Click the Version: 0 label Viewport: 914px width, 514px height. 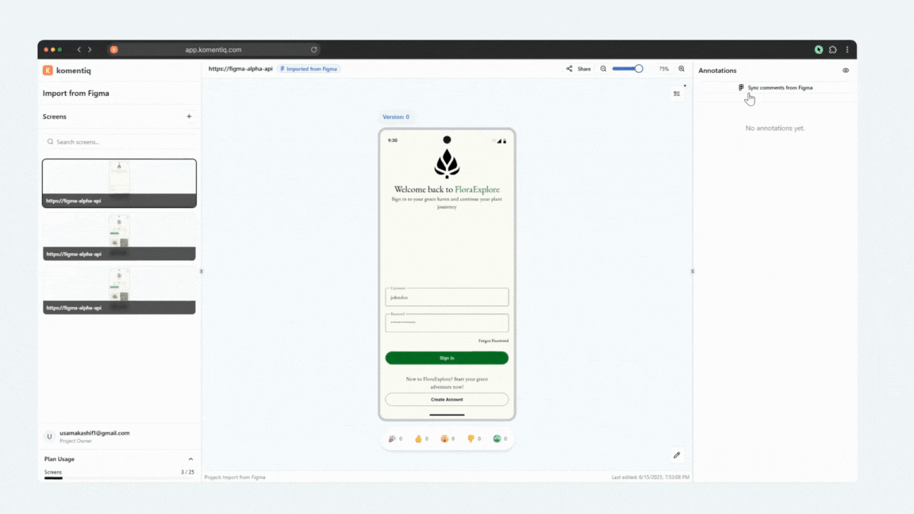[x=396, y=117]
